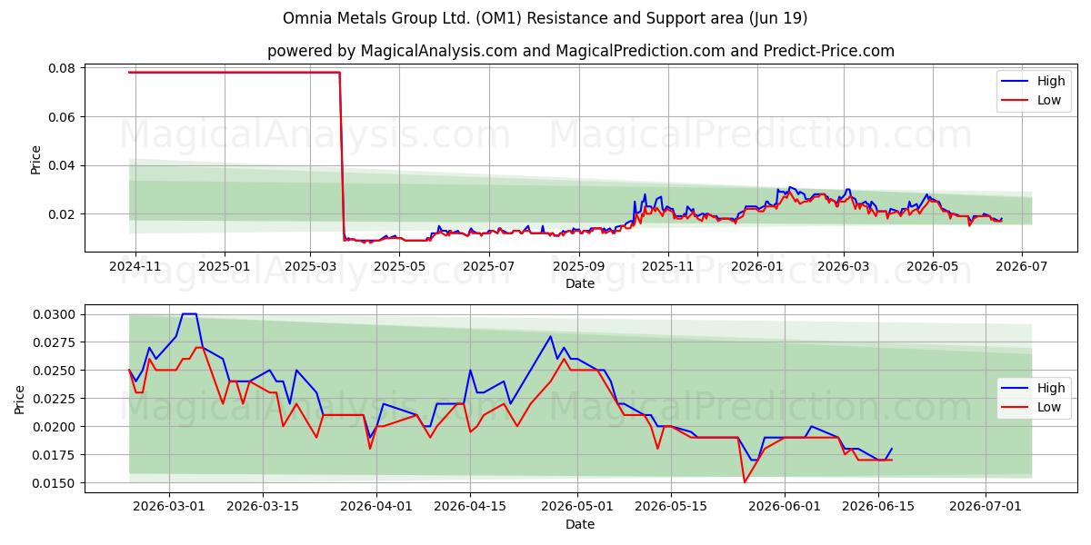The height and width of the screenshot is (545, 1091).
Task: Click the 0.0275 tick on bottom chart
Action: click(54, 342)
